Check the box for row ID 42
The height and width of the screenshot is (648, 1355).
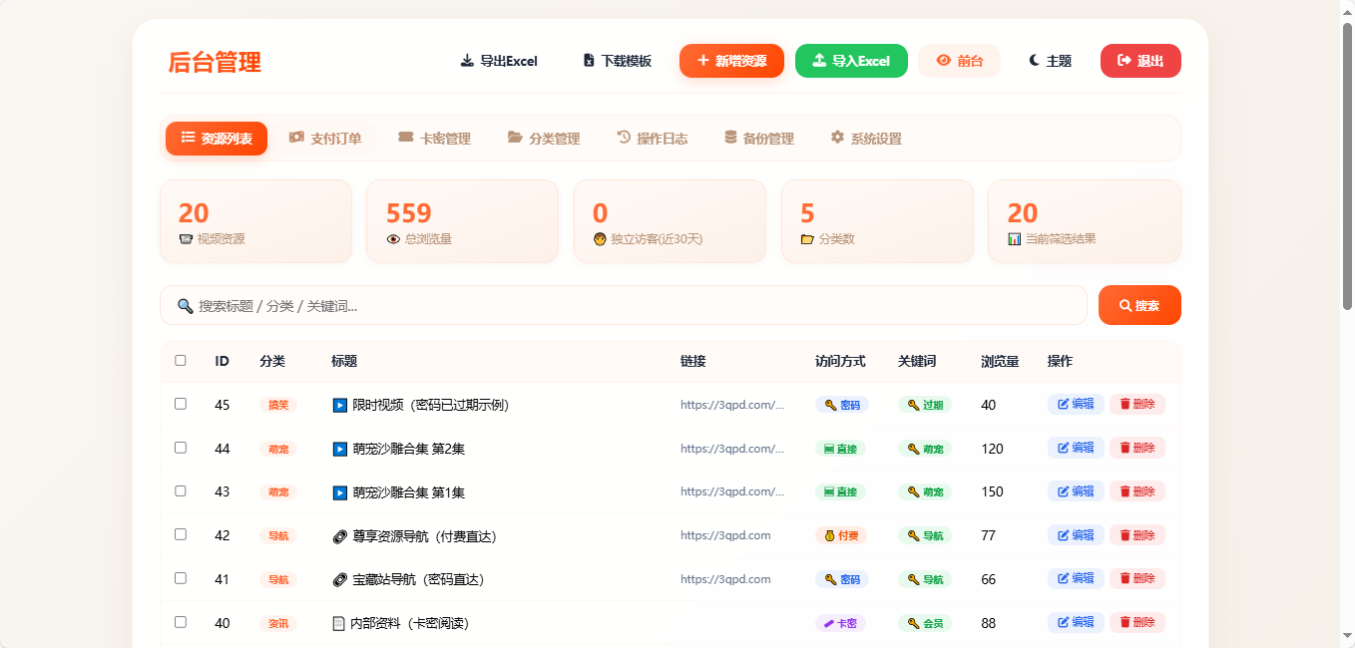[181, 534]
